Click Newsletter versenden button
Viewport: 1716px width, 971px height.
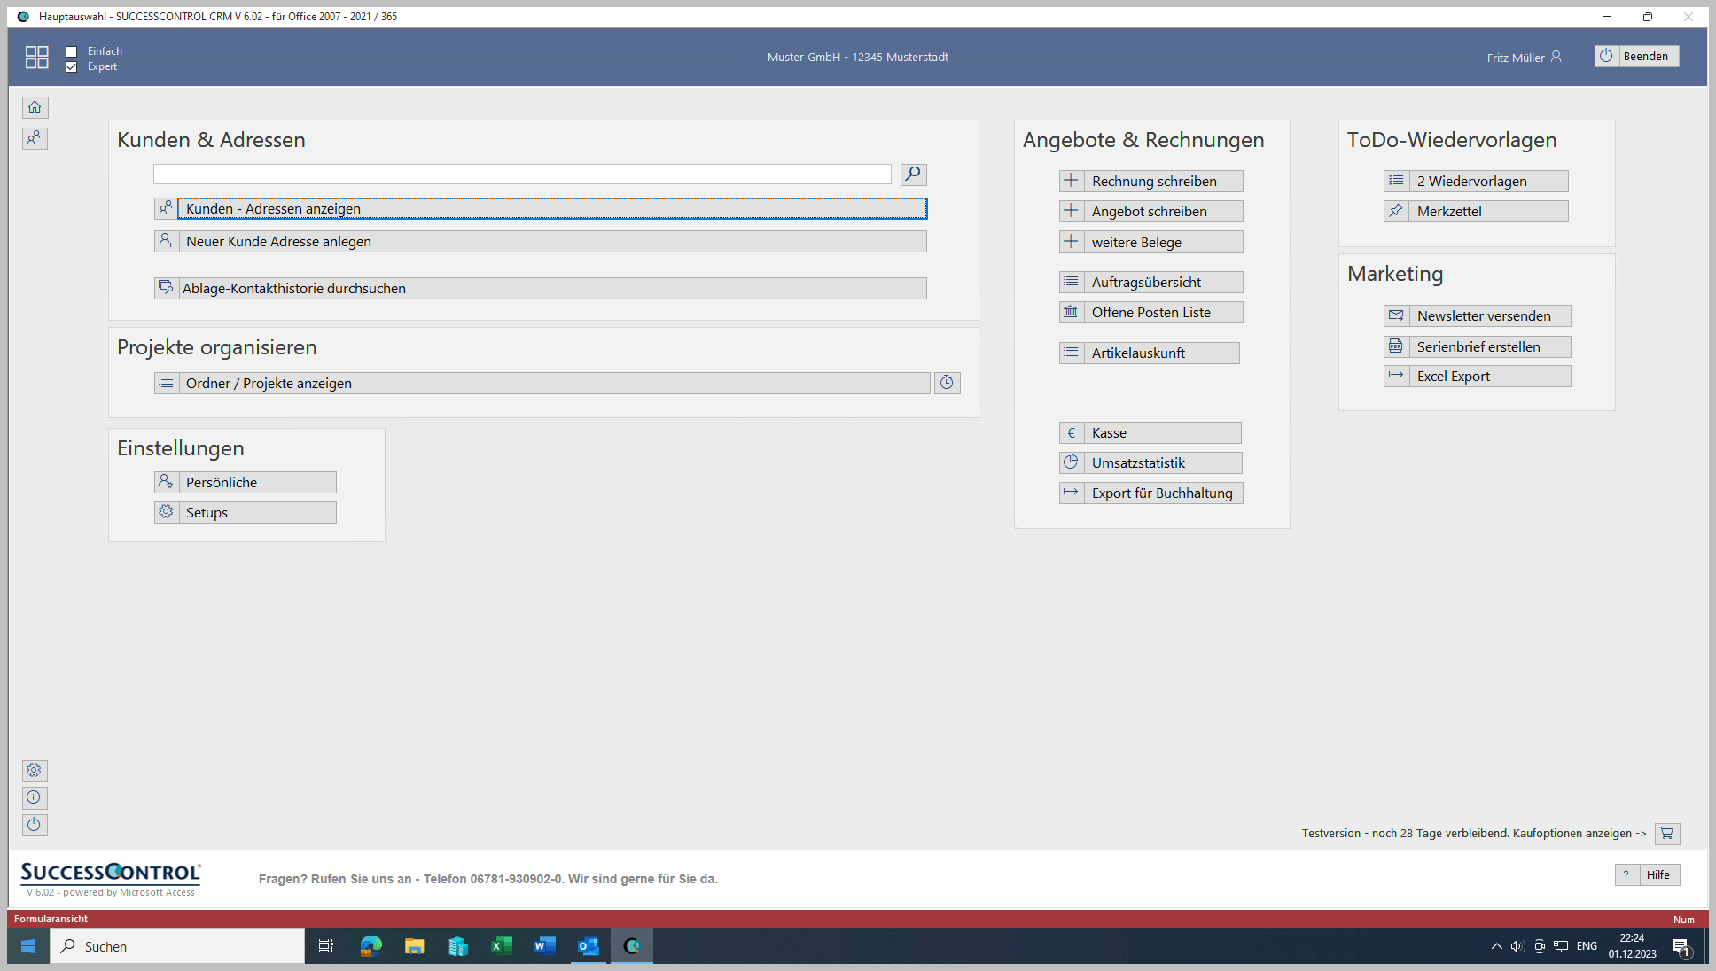click(1478, 315)
